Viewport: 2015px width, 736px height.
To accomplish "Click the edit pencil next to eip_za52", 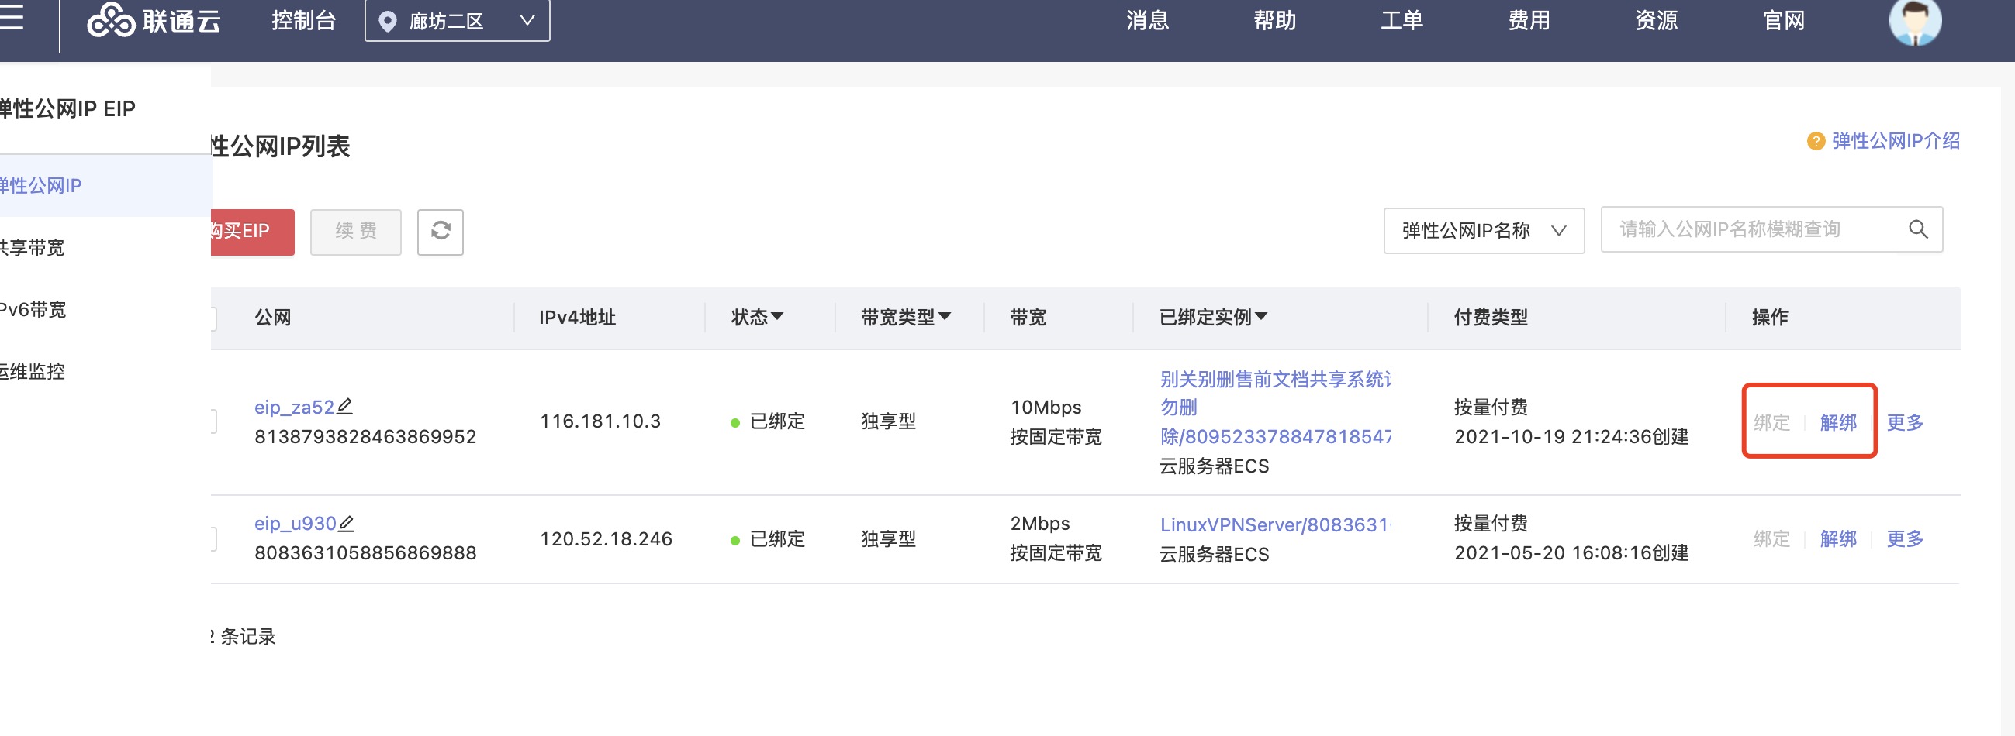I will (x=345, y=406).
